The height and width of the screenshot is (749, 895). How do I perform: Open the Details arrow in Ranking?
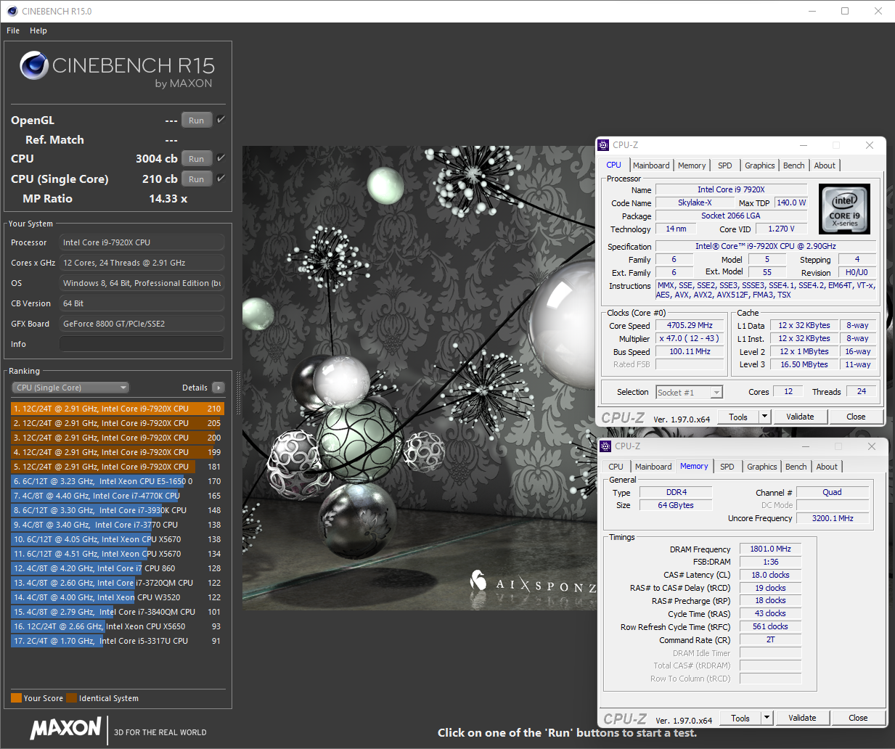tap(218, 388)
